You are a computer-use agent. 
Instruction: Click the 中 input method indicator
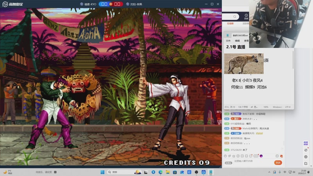pos(285,172)
